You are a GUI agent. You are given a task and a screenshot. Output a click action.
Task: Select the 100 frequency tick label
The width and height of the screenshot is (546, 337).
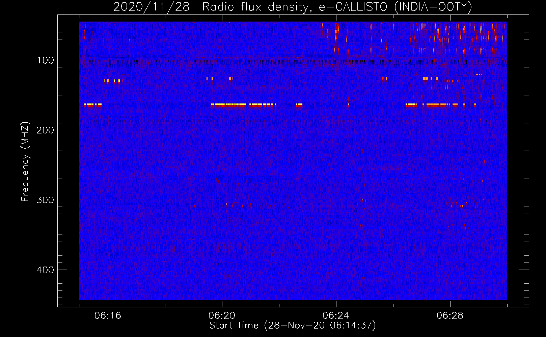click(46, 60)
